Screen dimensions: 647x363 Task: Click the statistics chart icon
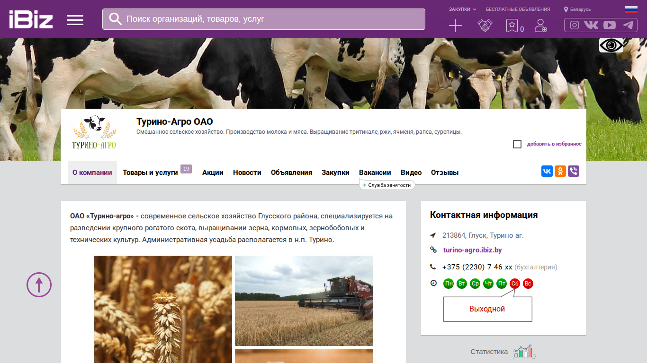[x=524, y=352]
